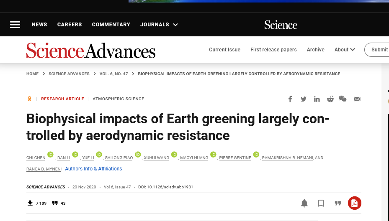Expand the About menu
This screenshot has height=221, width=389.
[x=345, y=50]
